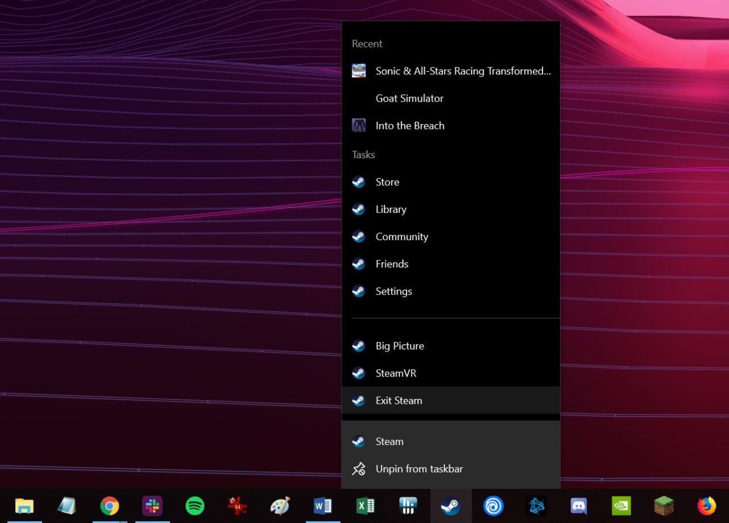Open the Steam Library task
The width and height of the screenshot is (729, 523).
(x=451, y=209)
